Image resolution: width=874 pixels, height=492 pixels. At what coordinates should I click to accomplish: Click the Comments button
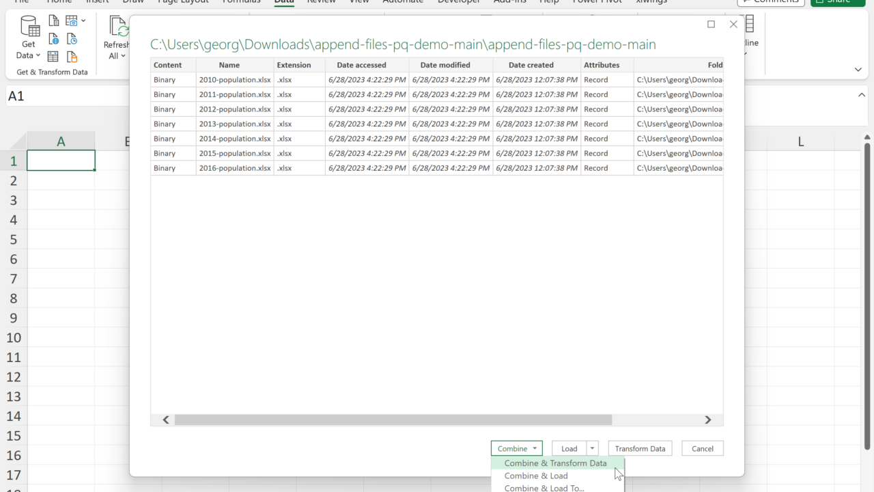(x=771, y=2)
